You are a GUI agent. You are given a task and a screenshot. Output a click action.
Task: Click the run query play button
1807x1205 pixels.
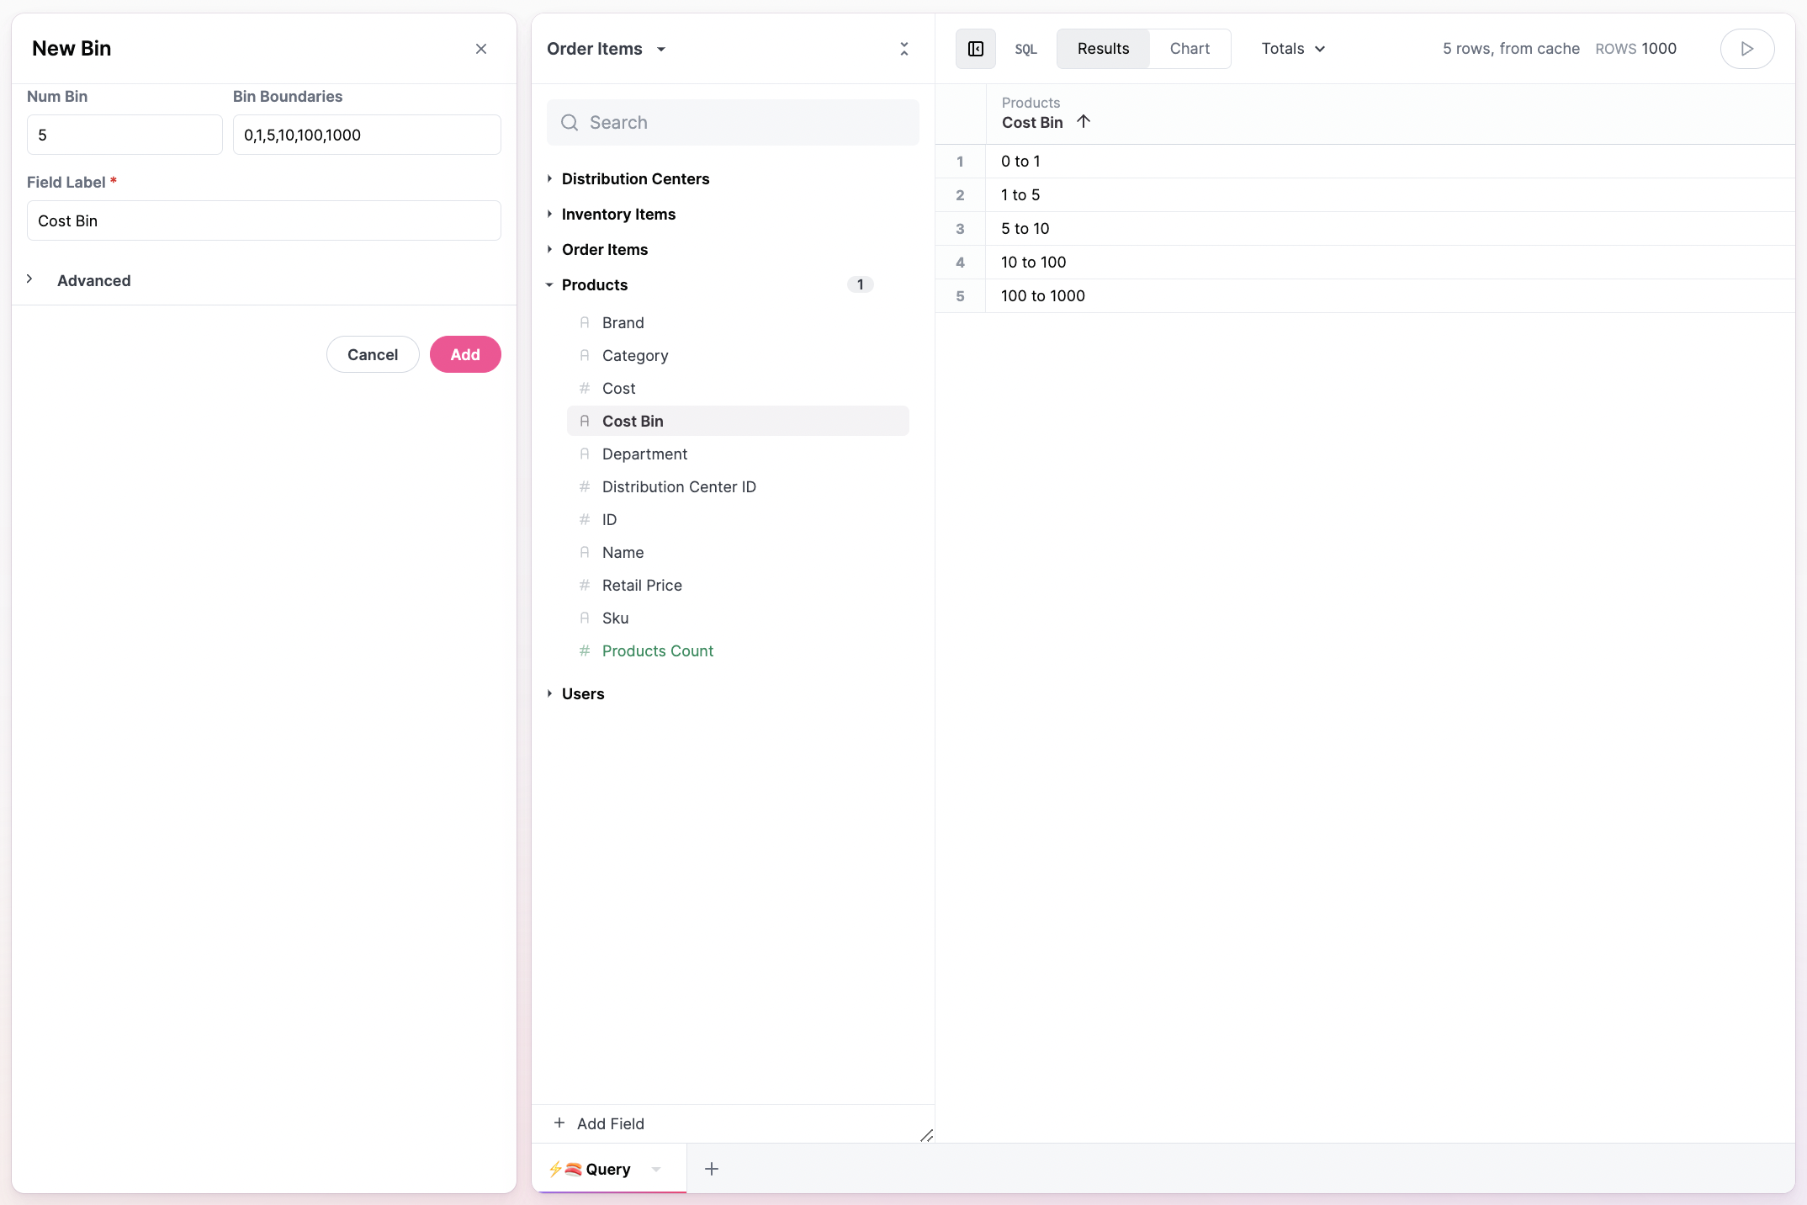point(1746,49)
